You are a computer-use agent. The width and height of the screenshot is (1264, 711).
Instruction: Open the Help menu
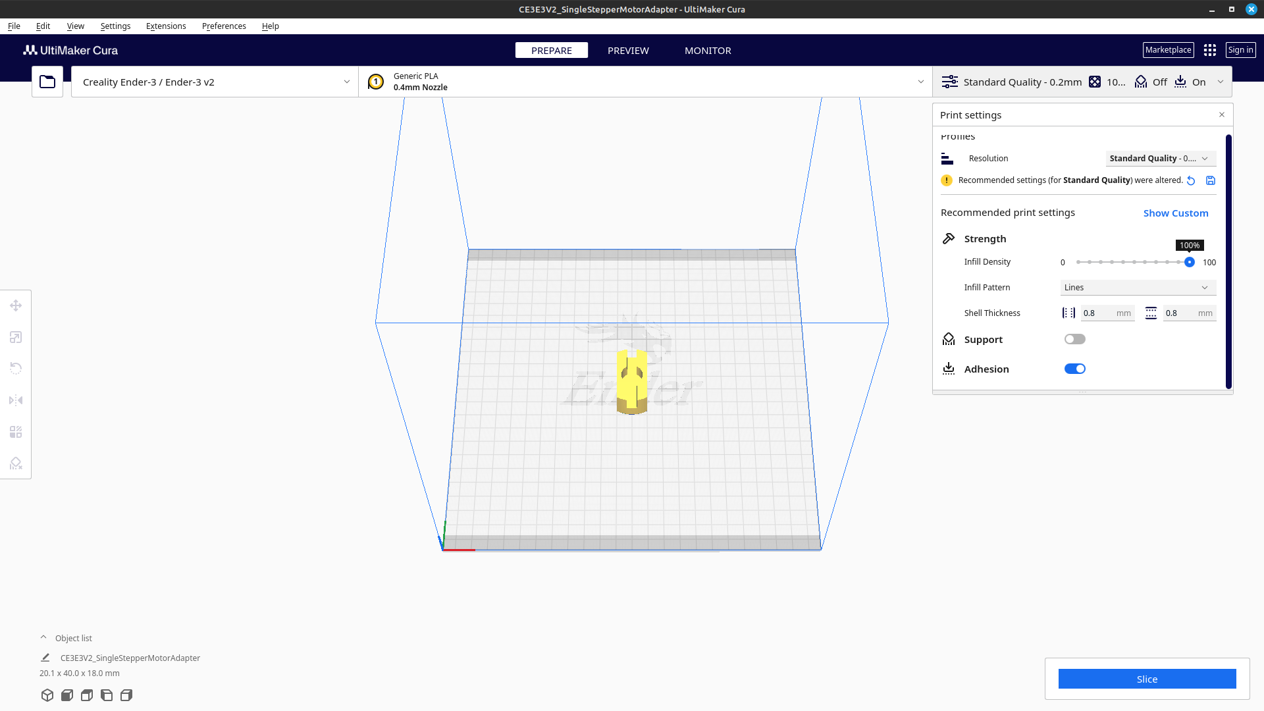[271, 26]
